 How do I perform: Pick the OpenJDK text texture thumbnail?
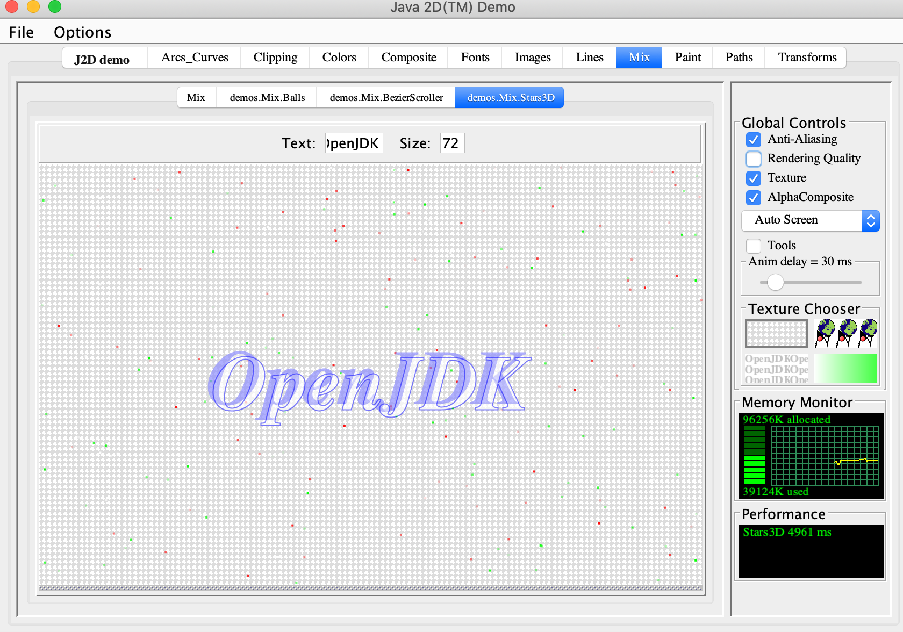[776, 369]
